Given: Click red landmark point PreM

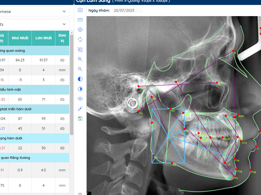Looking at the screenshot, I should tap(223, 137).
